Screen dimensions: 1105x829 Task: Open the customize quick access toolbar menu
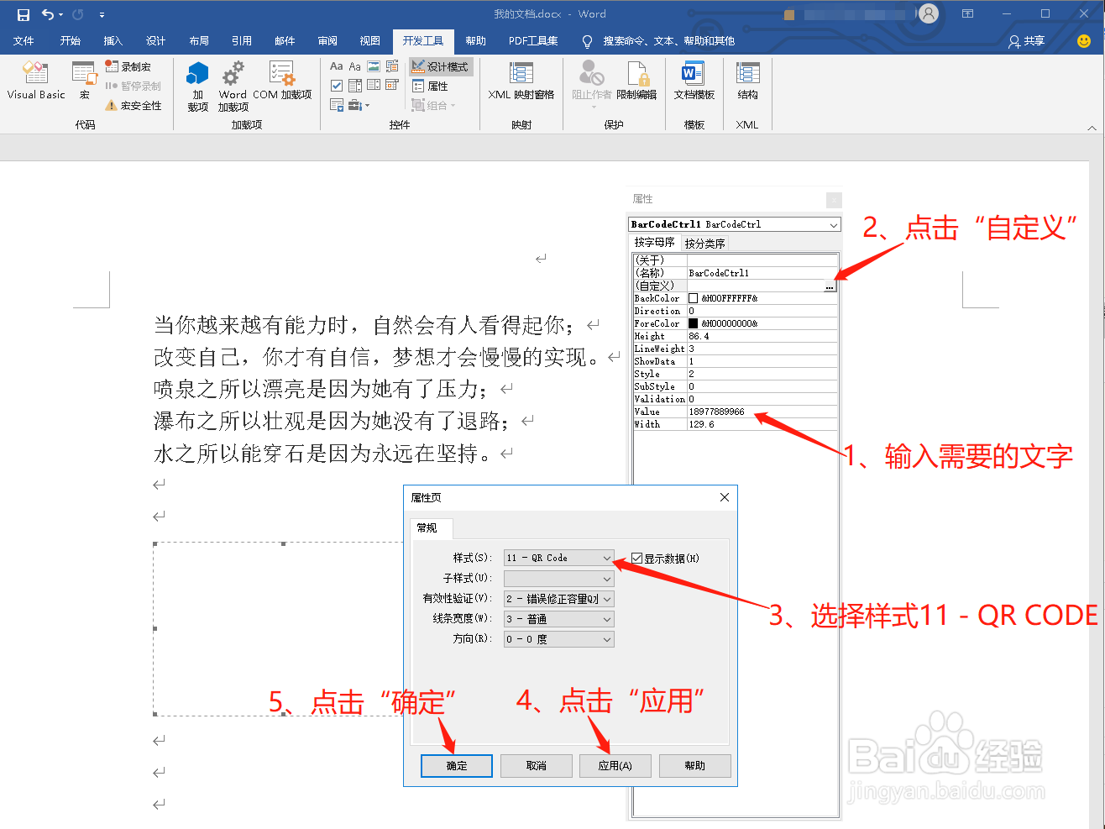click(x=102, y=14)
